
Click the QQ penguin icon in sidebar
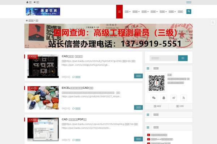164,98
